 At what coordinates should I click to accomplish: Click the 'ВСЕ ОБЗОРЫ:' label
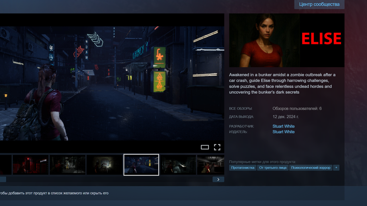241,109
